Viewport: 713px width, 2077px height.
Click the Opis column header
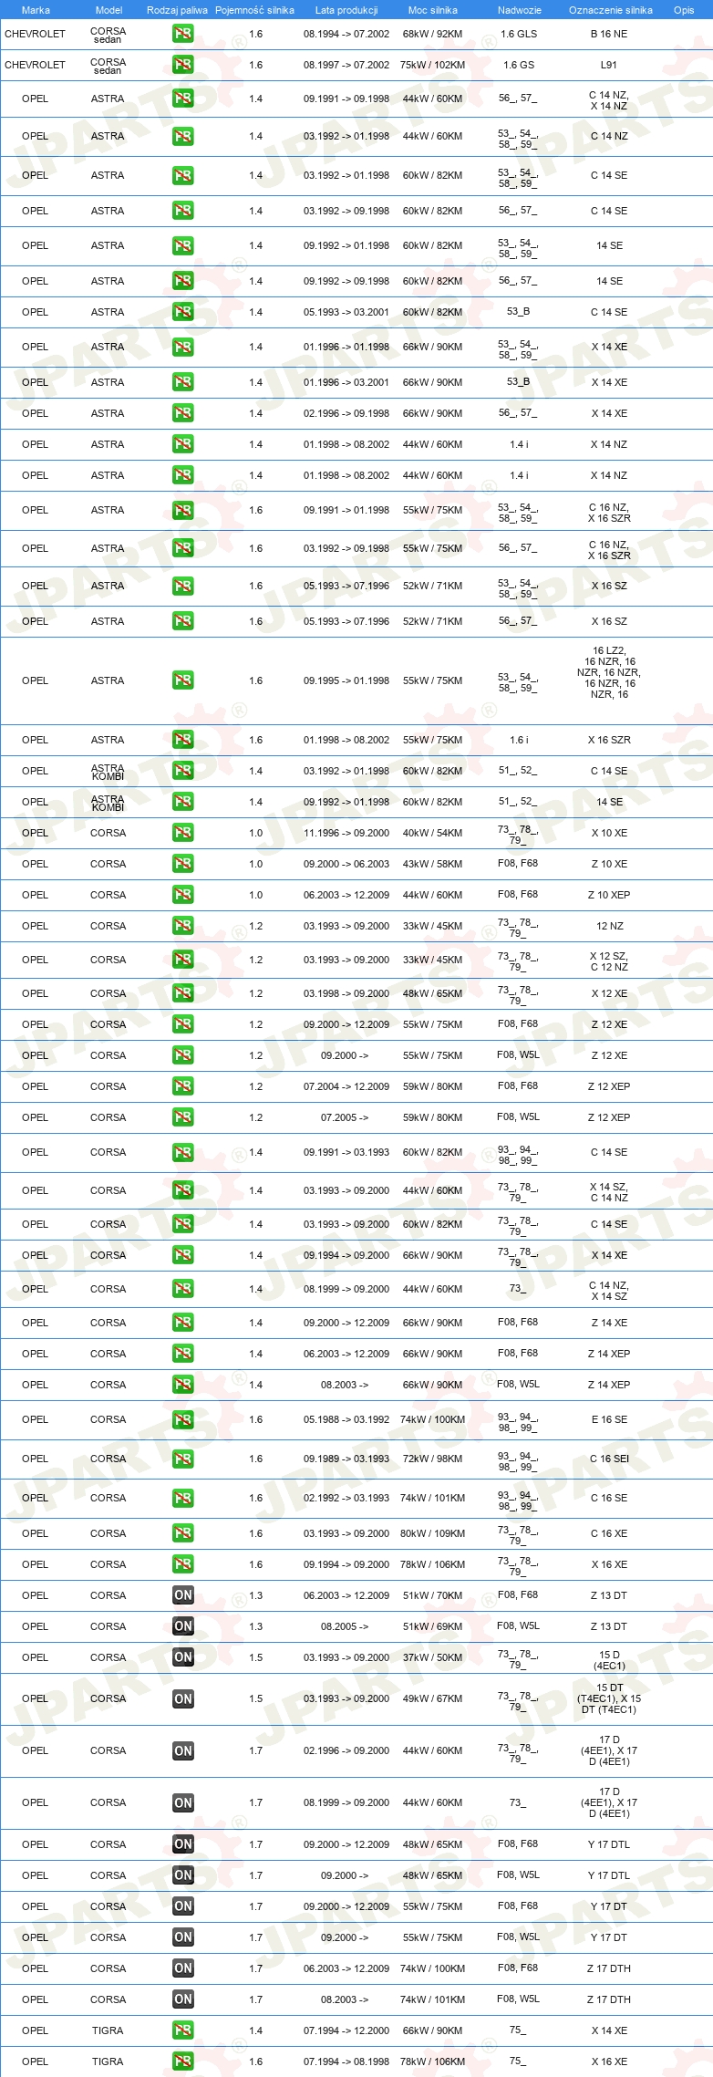684,10
